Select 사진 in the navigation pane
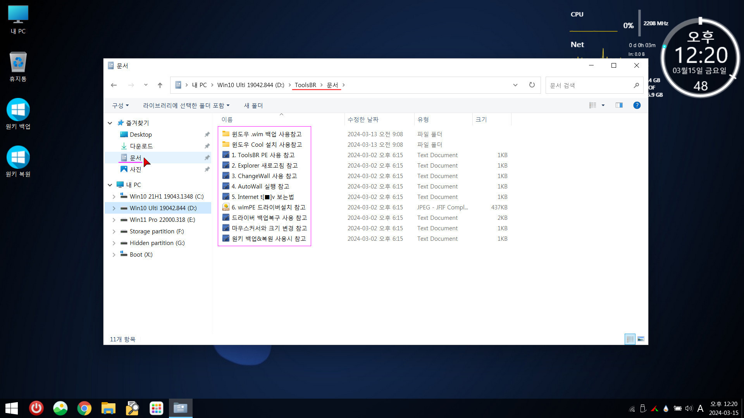Viewport: 744px width, 418px height. pos(135,169)
